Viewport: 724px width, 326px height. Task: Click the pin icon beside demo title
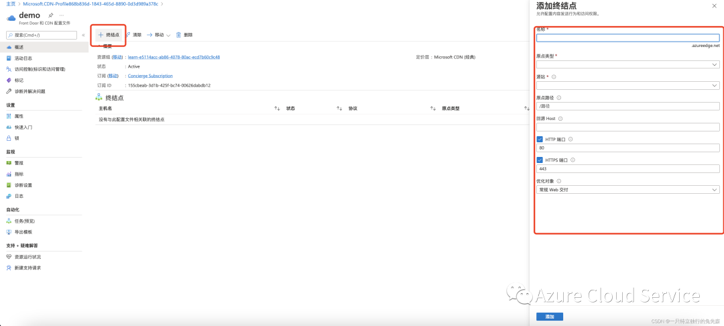(50, 15)
